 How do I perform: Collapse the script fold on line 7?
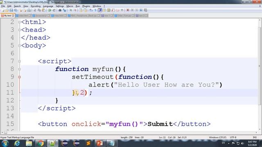(19, 61)
